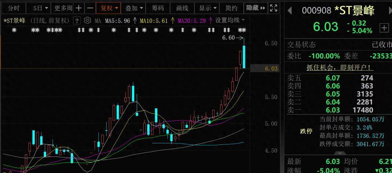Viewport: 392px width, 173px height.
Task: Click the question mark help icon
Action: pyautogui.click(x=77, y=20)
